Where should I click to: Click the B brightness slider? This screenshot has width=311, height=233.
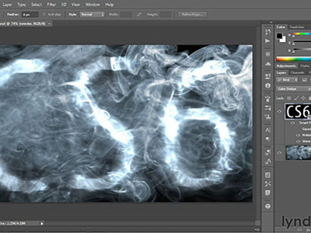(302, 49)
